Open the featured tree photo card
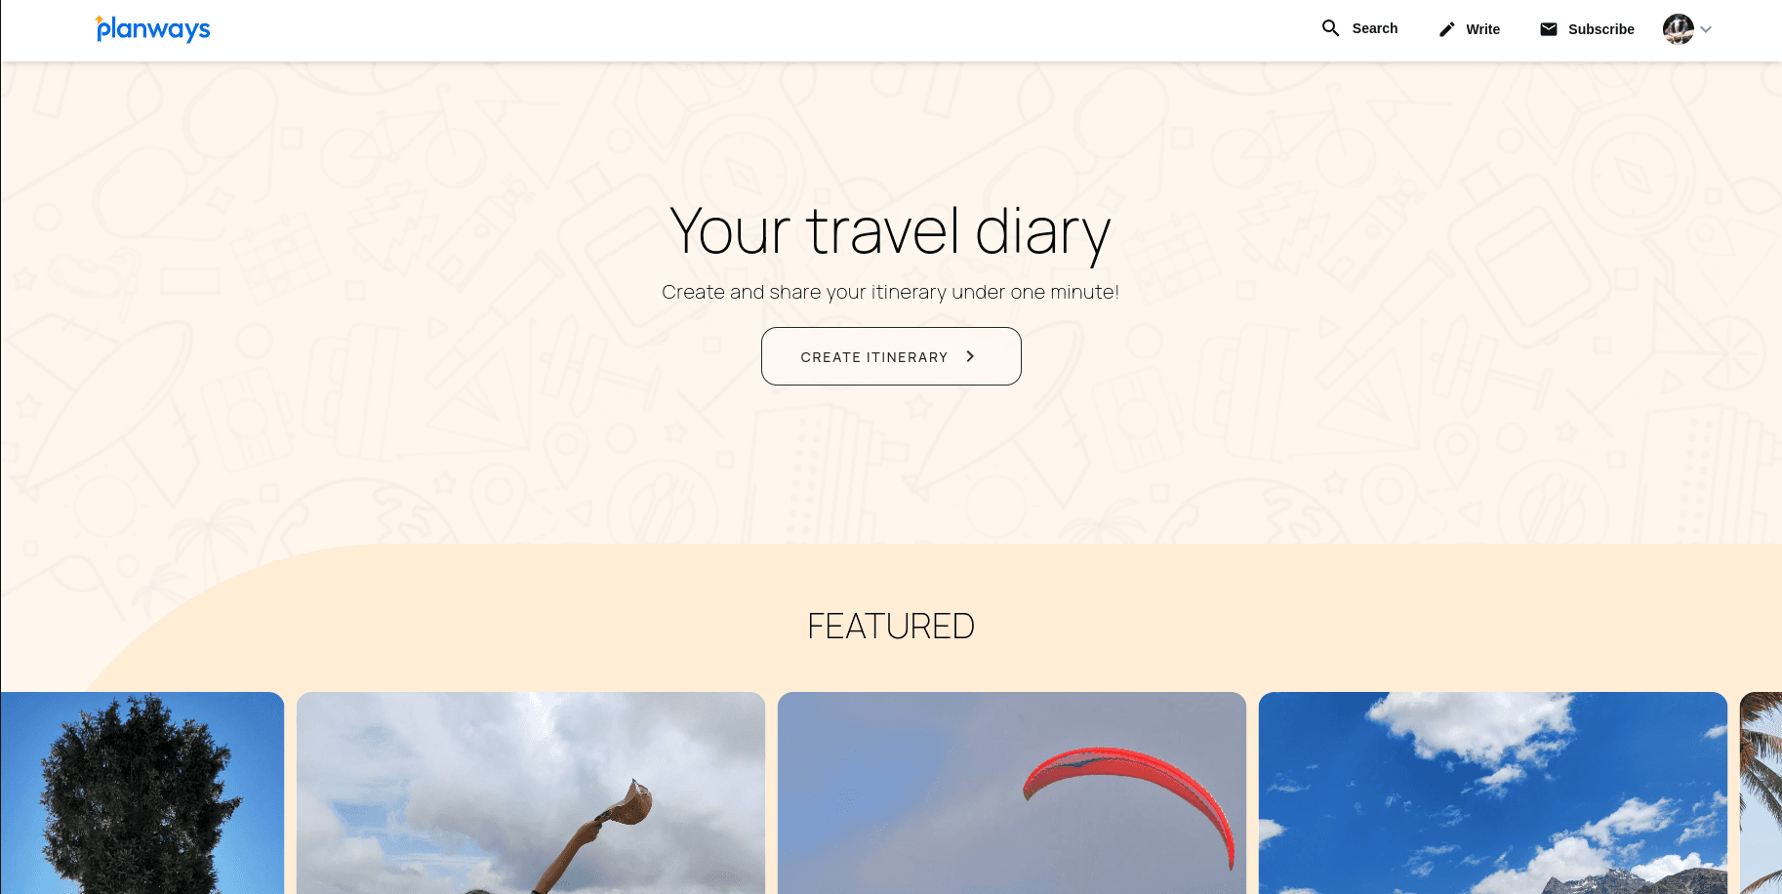This screenshot has height=894, width=1782. 142,792
